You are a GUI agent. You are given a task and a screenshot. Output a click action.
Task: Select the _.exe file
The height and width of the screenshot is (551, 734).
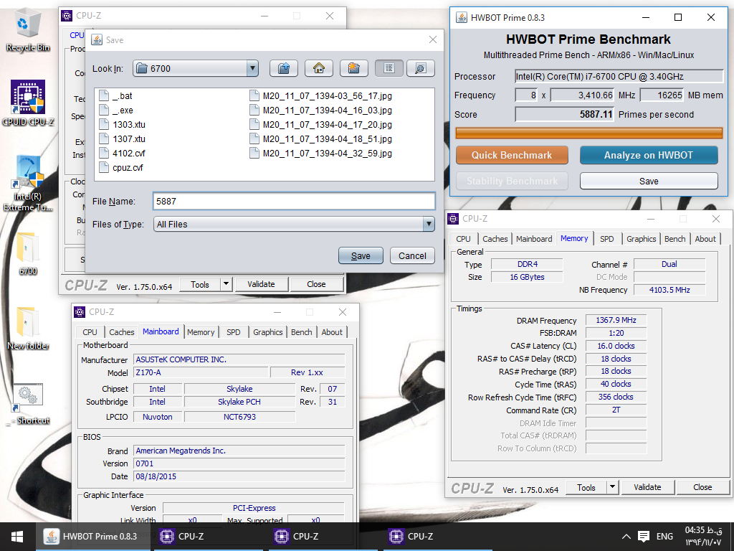coord(117,110)
